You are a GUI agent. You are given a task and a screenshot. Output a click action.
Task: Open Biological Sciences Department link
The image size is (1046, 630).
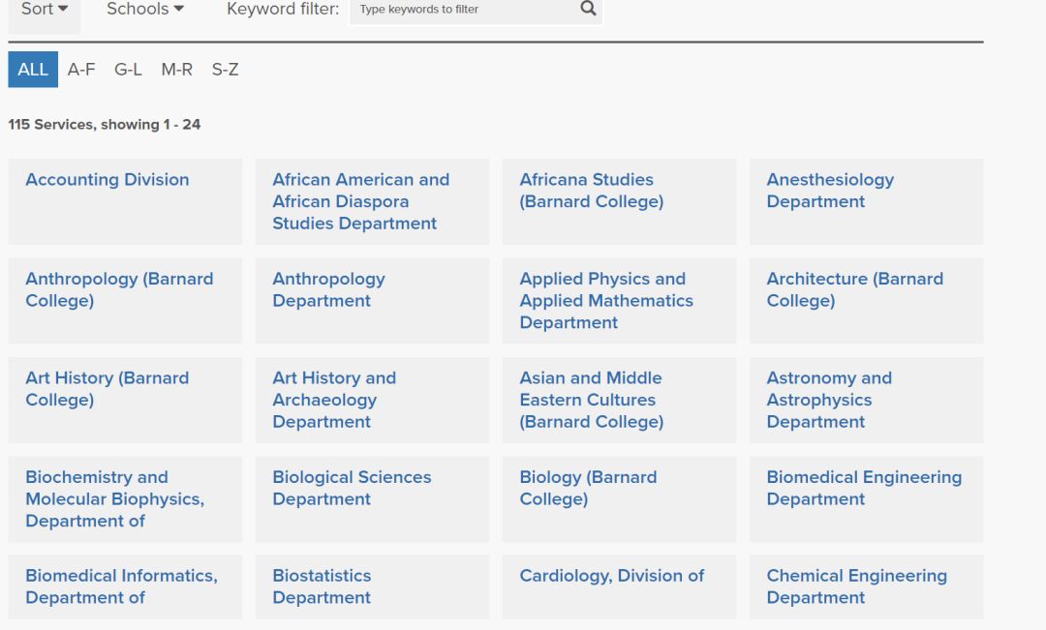coord(352,488)
